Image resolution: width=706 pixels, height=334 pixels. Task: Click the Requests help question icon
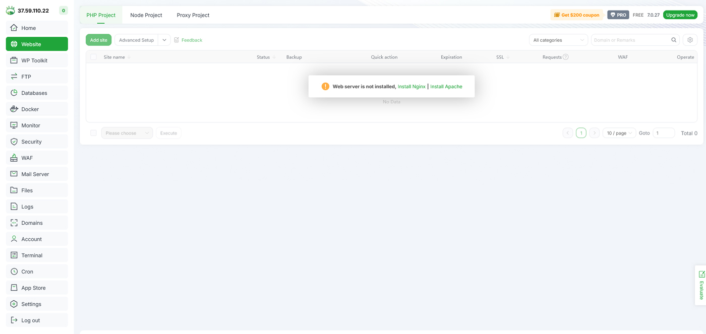pyautogui.click(x=566, y=57)
